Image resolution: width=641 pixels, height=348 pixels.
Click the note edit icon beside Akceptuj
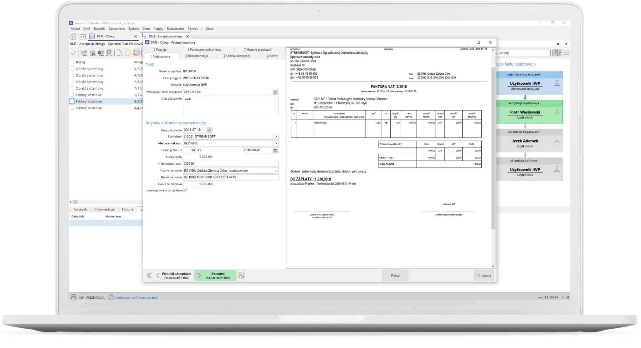pos(240,276)
